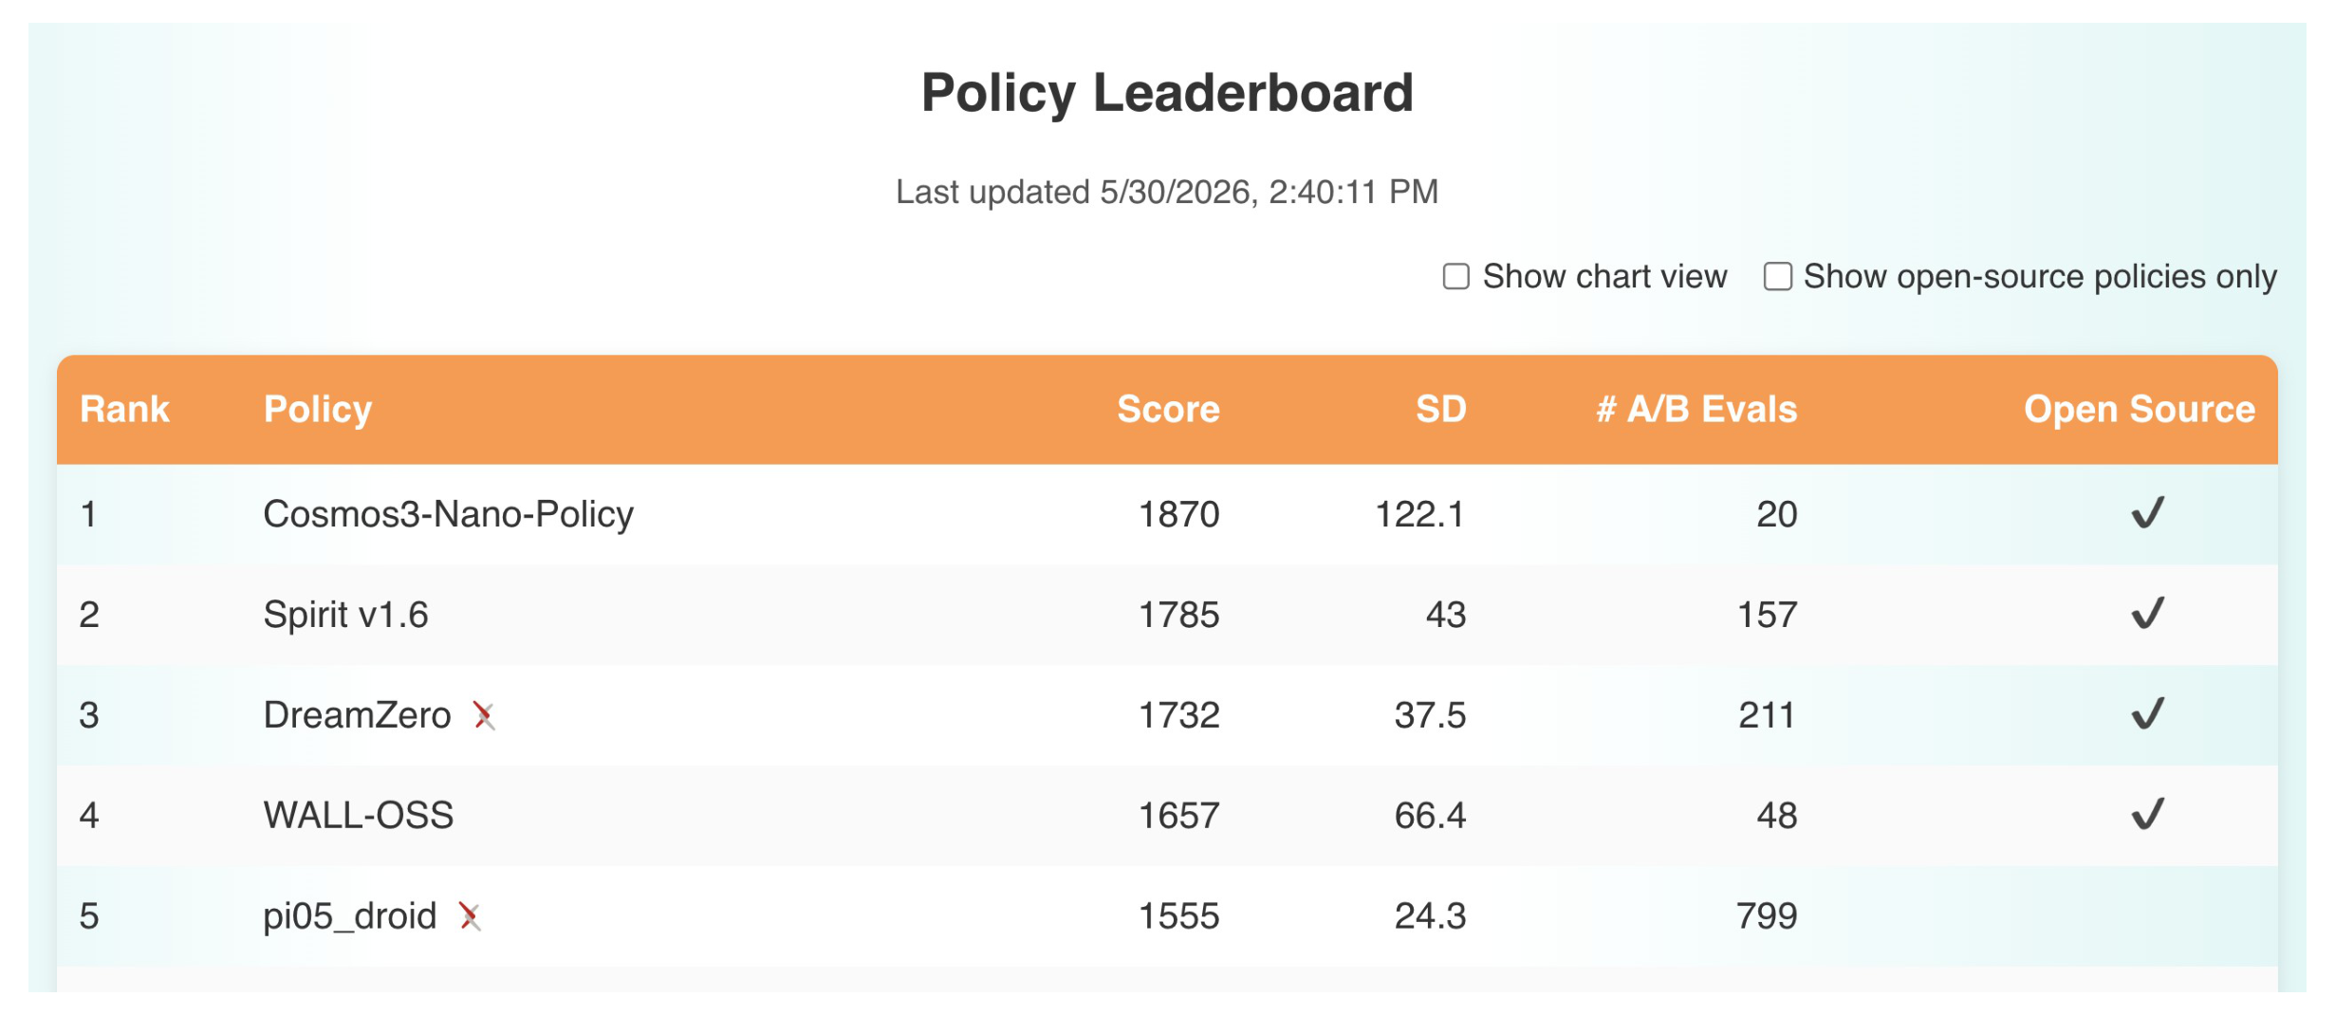The height and width of the screenshot is (1015, 2335).
Task: Sort table by Score column header
Action: 1168,410
